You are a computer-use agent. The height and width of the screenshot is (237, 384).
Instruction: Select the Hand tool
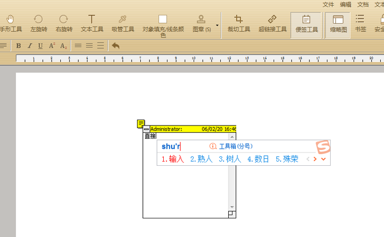pos(10,24)
